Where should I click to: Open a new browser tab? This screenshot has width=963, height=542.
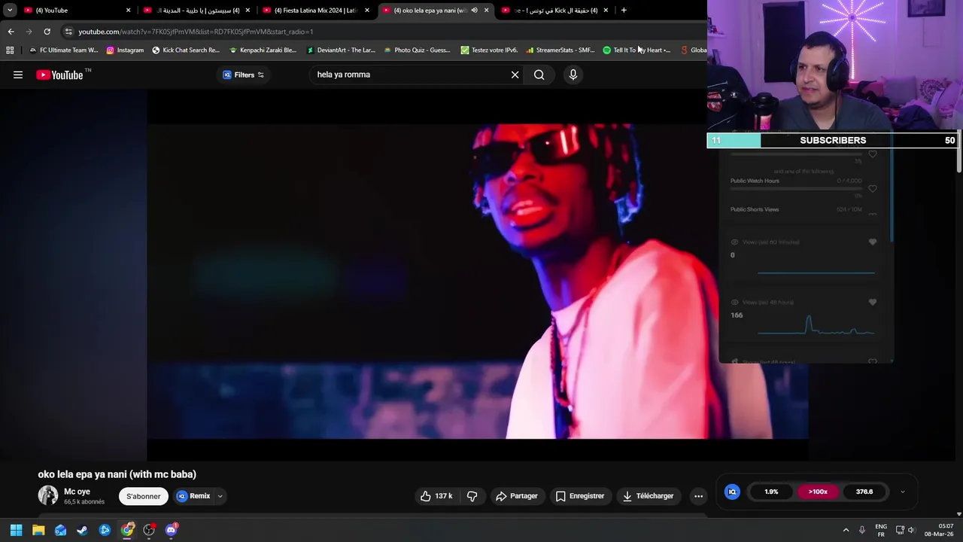(624, 11)
